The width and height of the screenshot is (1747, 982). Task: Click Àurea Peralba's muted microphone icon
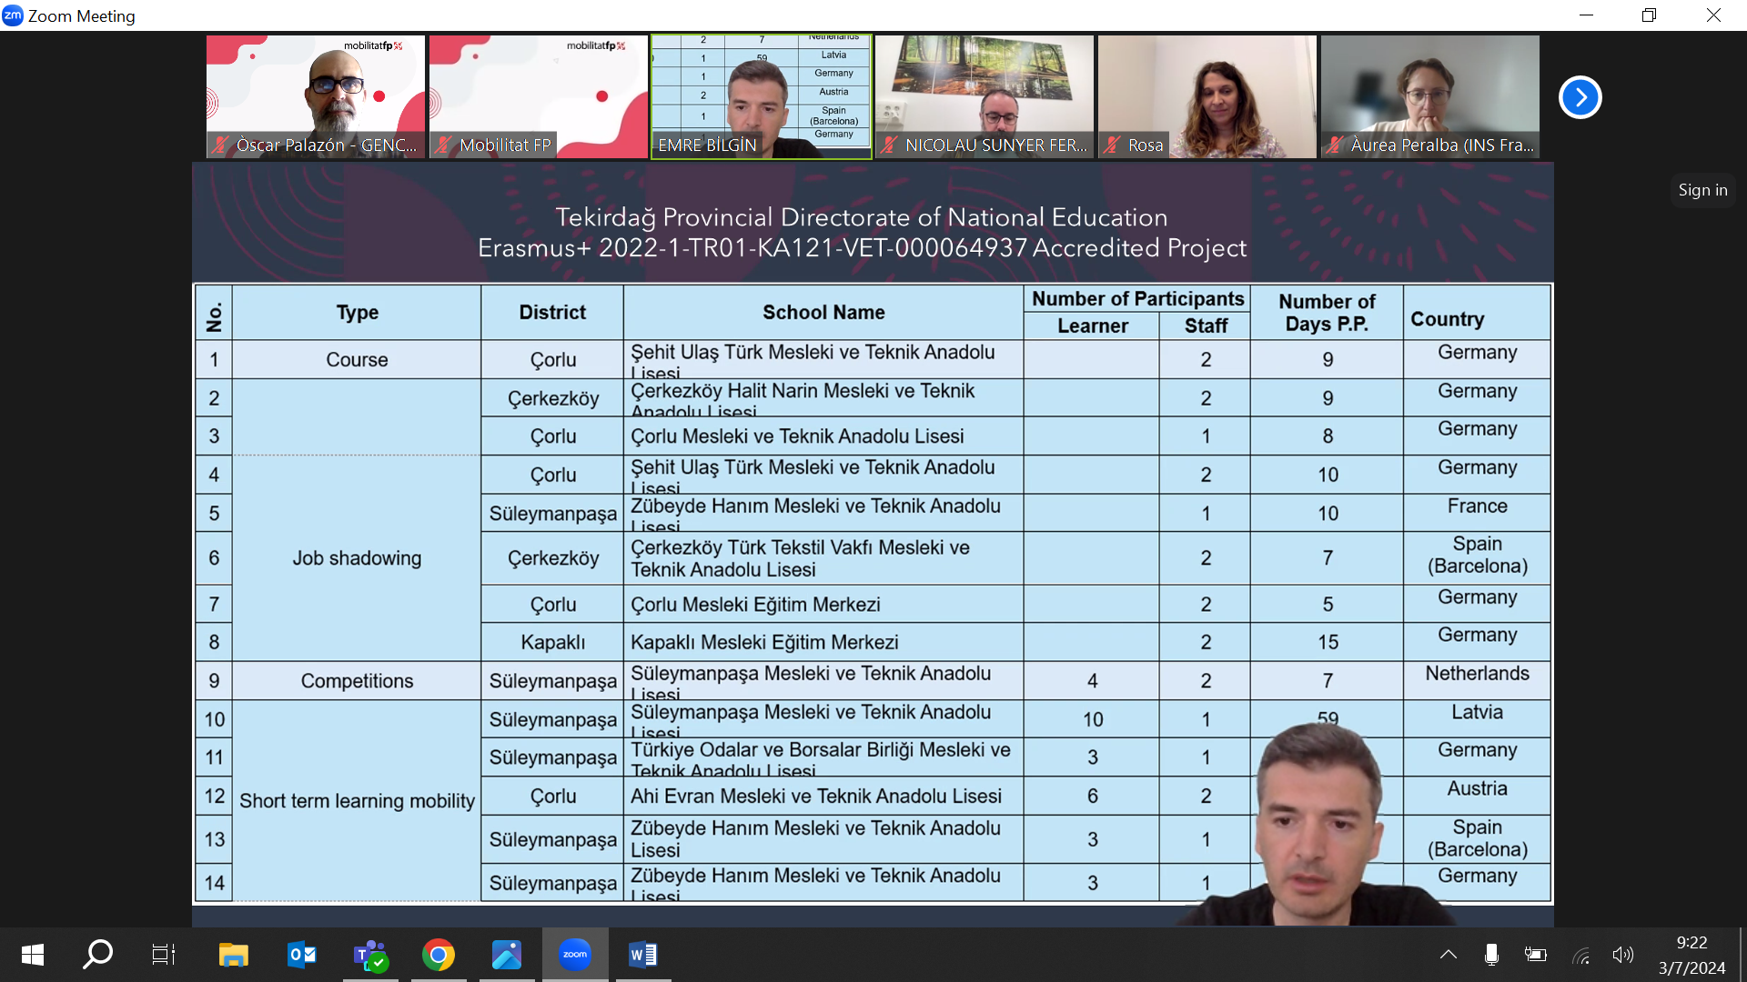point(1335,145)
